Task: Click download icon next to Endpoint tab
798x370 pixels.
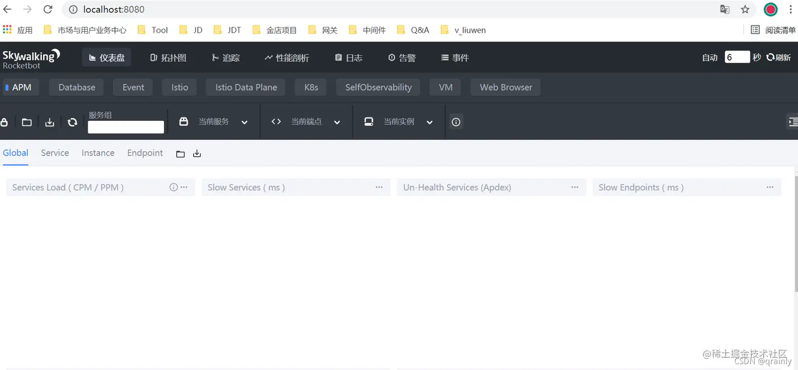Action: pyautogui.click(x=197, y=153)
